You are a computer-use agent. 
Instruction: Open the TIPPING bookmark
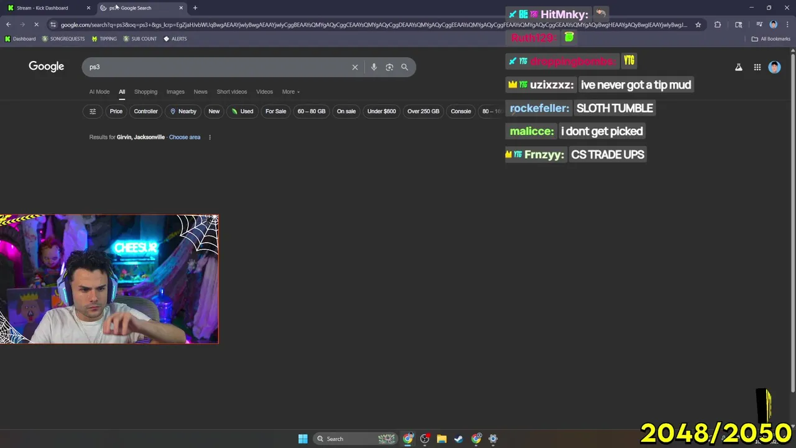point(104,39)
